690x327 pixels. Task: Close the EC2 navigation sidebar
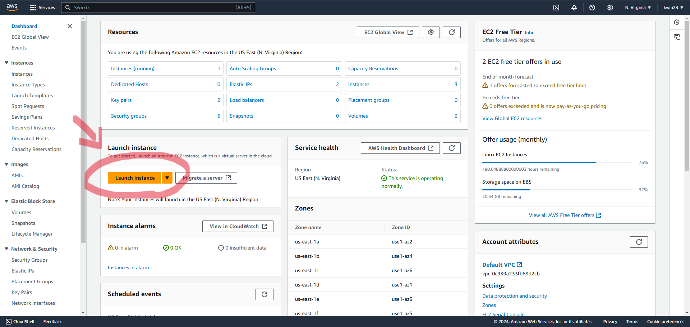[70, 26]
